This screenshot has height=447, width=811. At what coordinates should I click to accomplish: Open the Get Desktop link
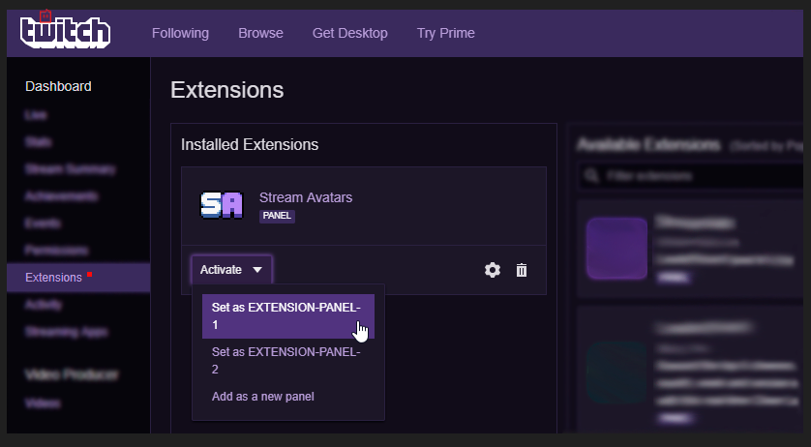[349, 33]
